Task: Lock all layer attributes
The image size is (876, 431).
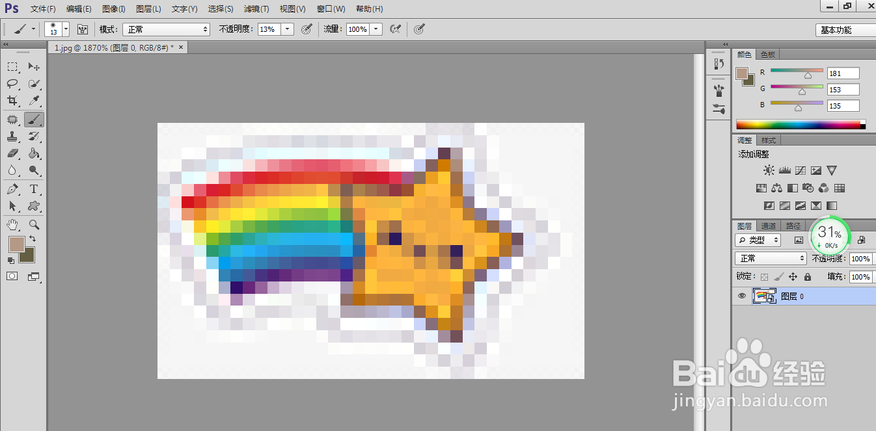Action: point(807,277)
